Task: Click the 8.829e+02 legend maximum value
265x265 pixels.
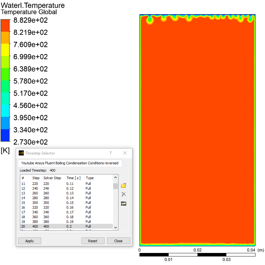Action: click(x=31, y=20)
